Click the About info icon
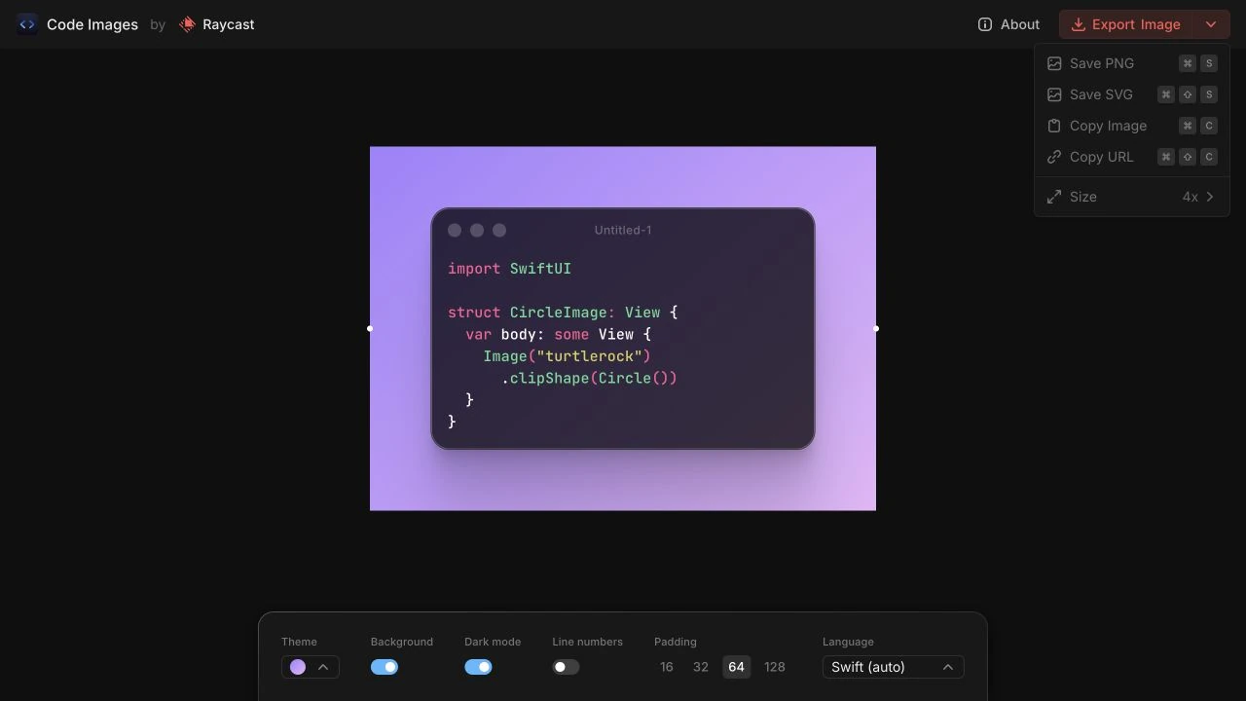1246x701 pixels. (985, 24)
